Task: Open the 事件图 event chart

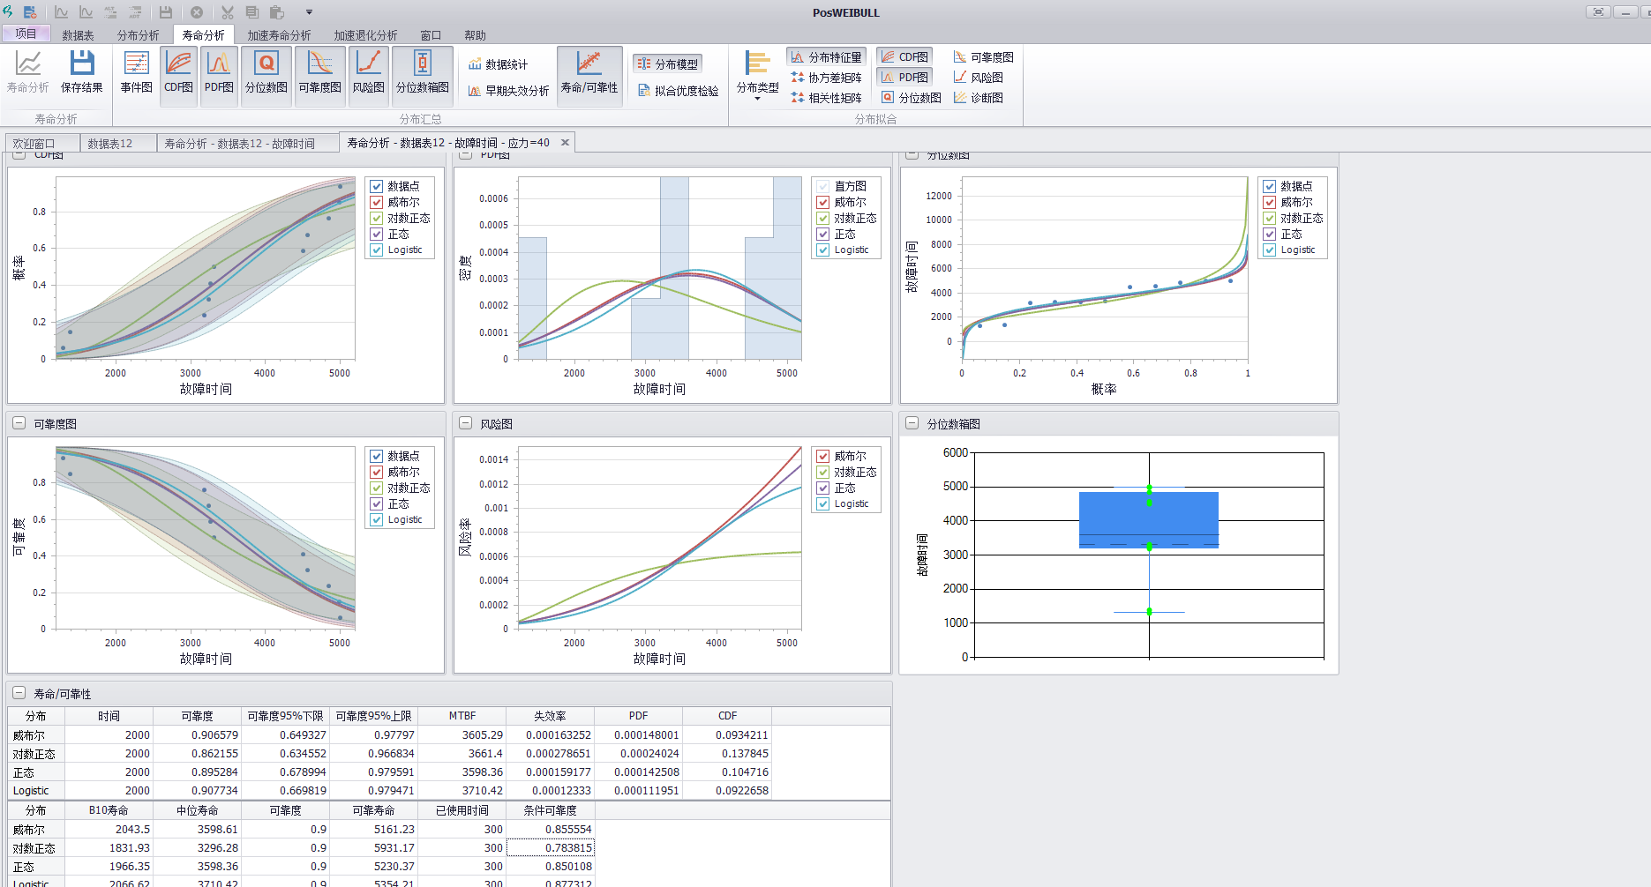Action: point(136,72)
